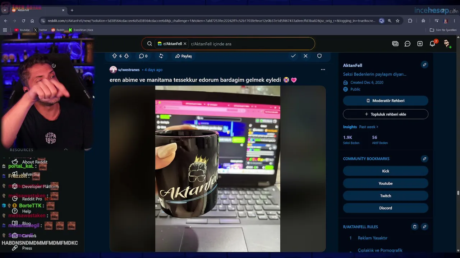Go back using Chrome's back arrow
Image resolution: width=460 pixels, height=258 pixels.
click(x=6, y=21)
